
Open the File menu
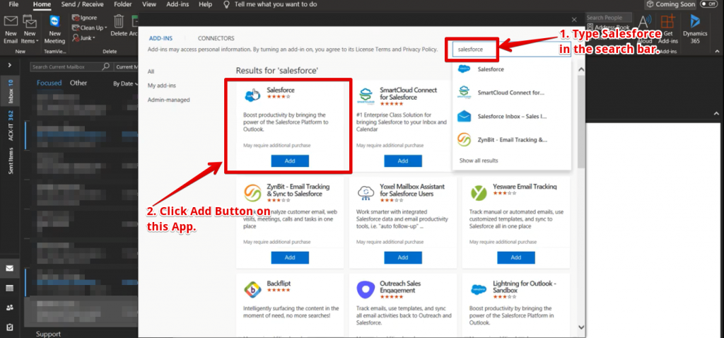tap(14, 4)
